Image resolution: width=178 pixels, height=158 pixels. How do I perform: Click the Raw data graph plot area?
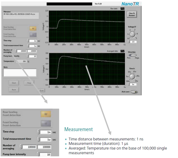pos(87,26)
